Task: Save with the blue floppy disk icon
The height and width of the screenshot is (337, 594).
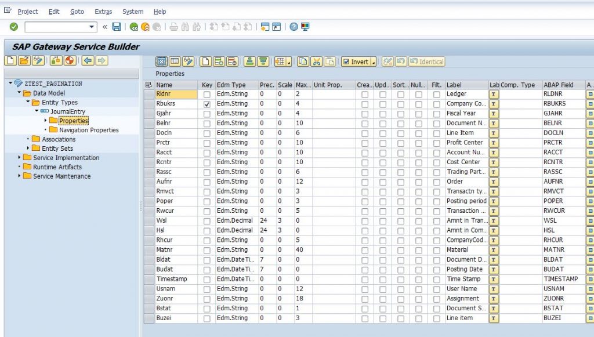Action: point(117,27)
